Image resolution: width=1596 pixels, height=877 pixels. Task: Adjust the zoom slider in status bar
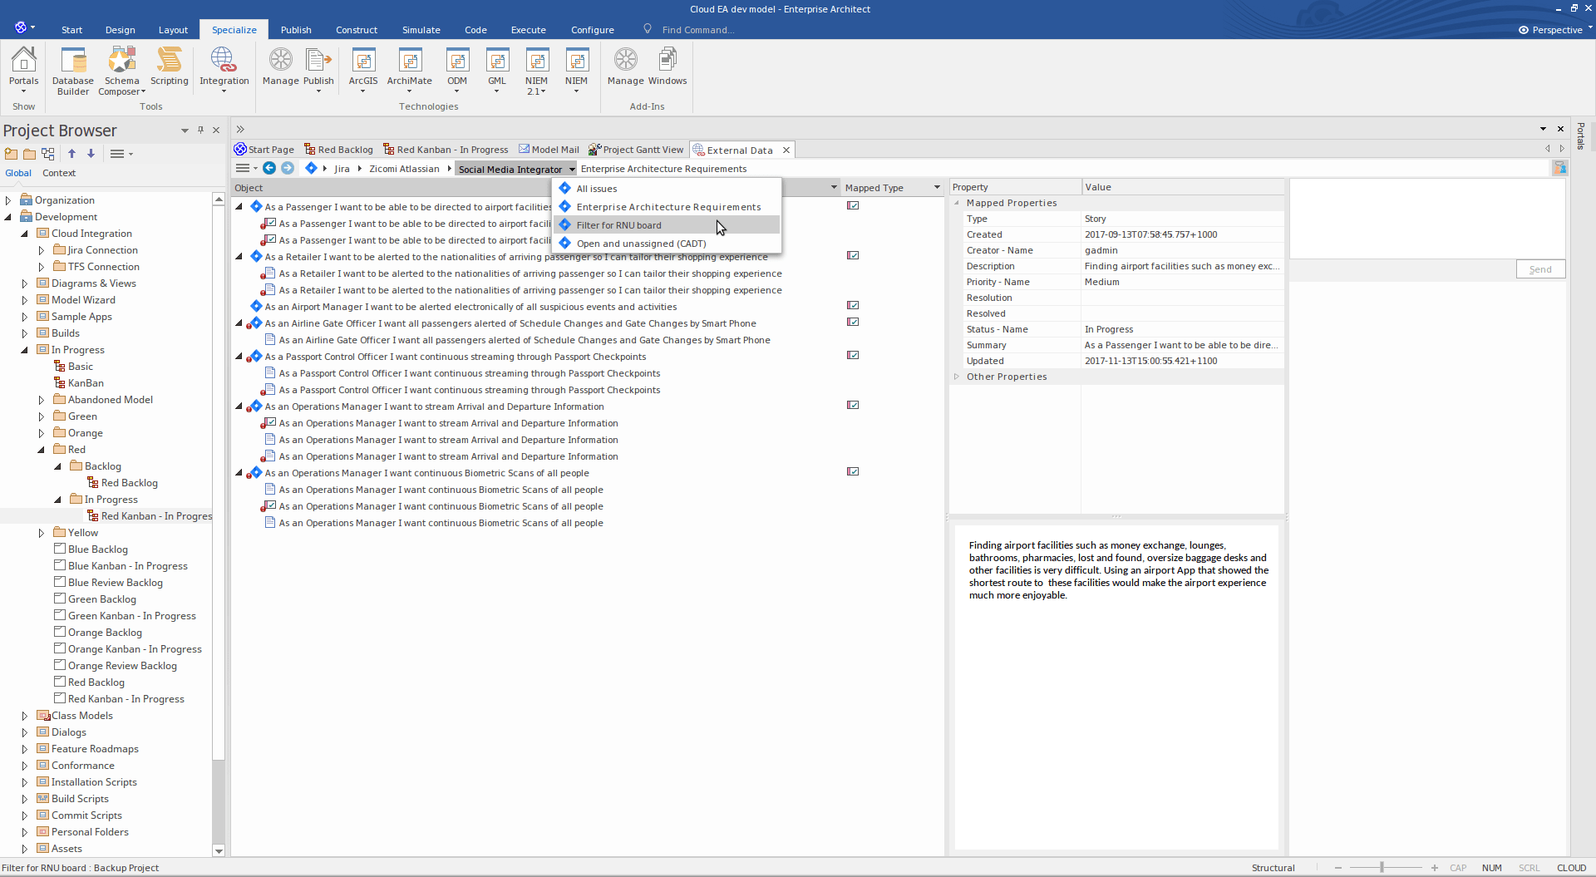pyautogui.click(x=1382, y=867)
